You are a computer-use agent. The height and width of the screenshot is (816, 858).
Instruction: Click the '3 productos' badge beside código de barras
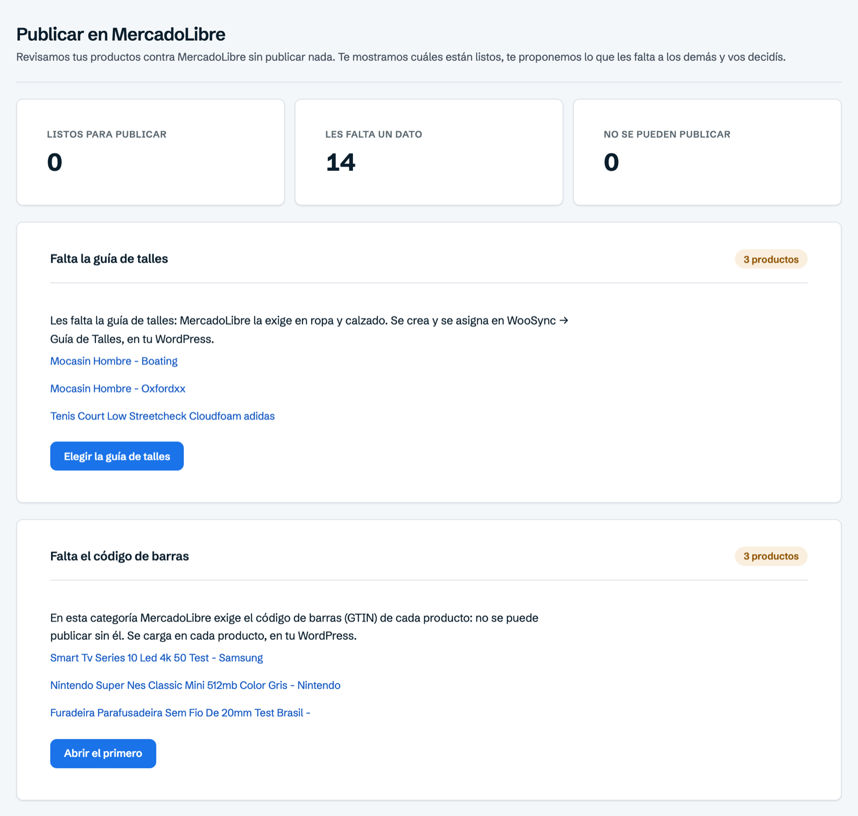[x=771, y=556]
